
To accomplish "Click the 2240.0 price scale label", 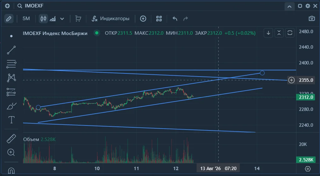I will [306, 125].
